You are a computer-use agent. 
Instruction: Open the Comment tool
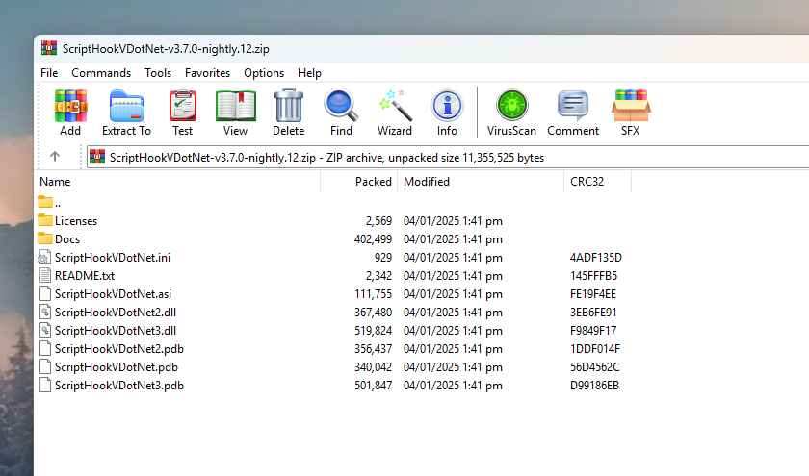click(573, 105)
